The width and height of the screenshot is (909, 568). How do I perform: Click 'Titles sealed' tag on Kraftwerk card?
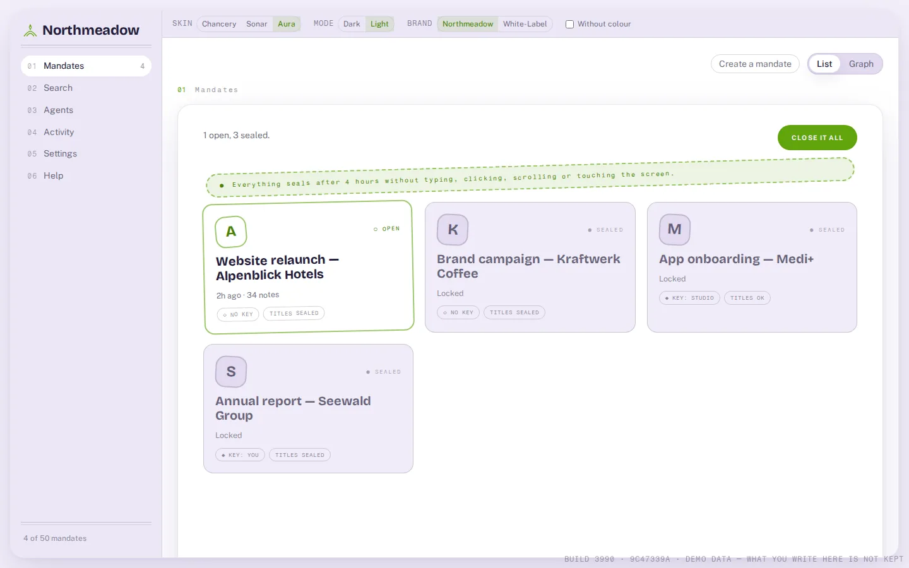[x=514, y=312]
